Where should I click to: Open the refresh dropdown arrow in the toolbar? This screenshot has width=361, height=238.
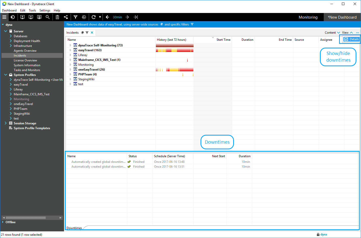[x=100, y=17]
